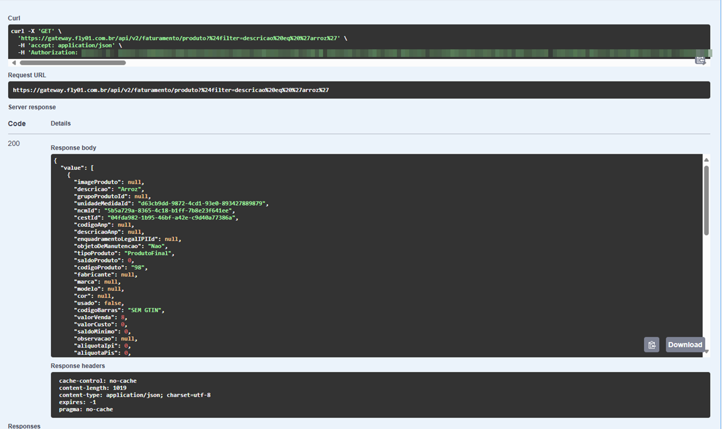The image size is (722, 429).
Task: Click the "codigoProduto": "98" line
Action: (x=110, y=268)
